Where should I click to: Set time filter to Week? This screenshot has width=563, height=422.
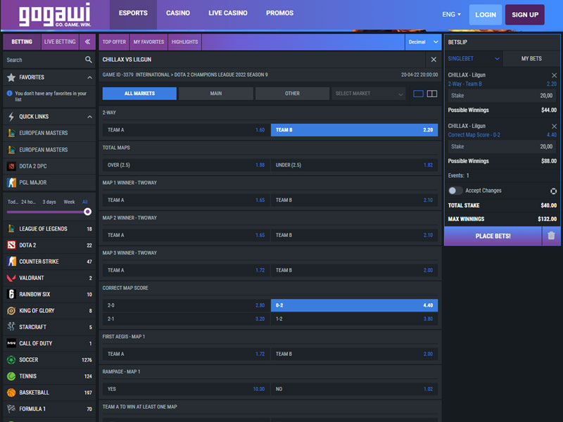[x=69, y=202]
